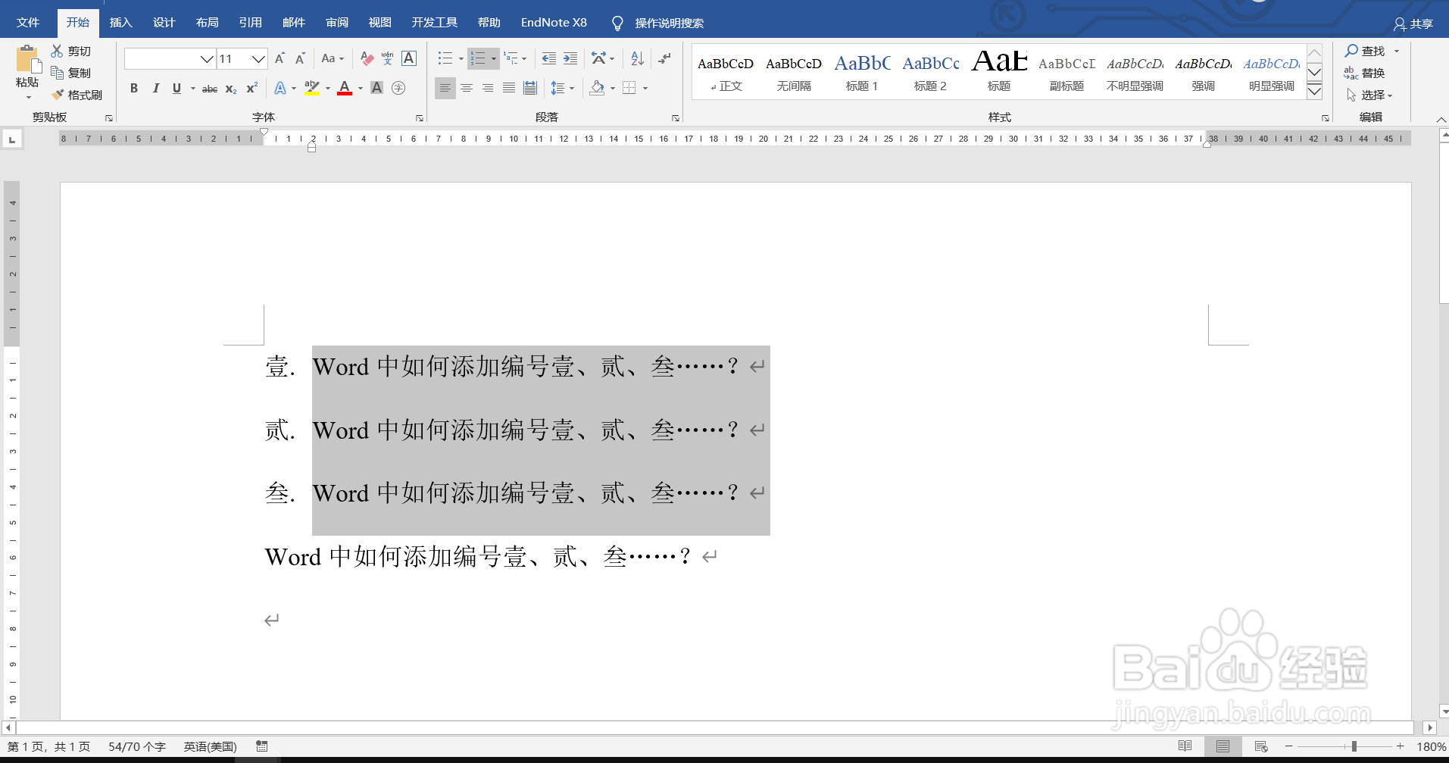Toggle Bold formatting
The height and width of the screenshot is (763, 1449).
(134, 88)
